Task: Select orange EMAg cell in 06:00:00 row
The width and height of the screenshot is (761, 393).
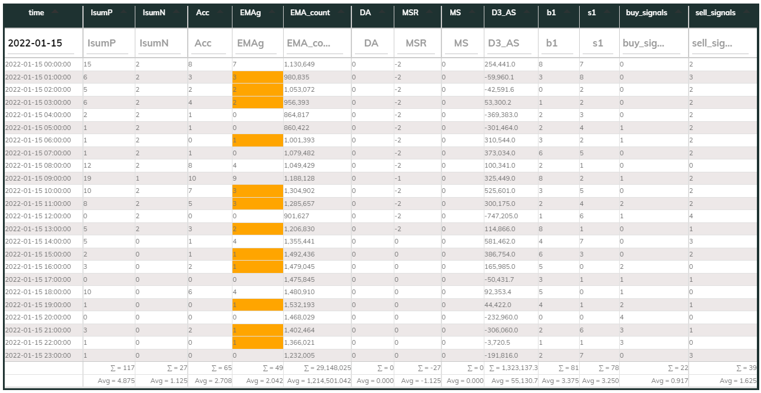Action: 257,140
